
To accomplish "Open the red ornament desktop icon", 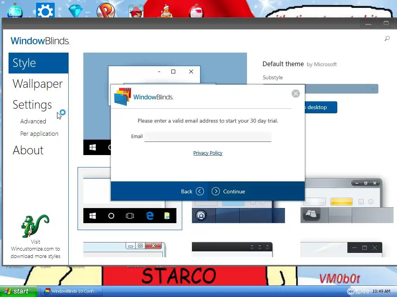I will pyautogui.click(x=197, y=10).
